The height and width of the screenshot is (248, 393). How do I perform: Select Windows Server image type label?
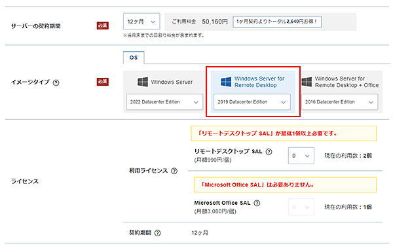click(x=172, y=82)
